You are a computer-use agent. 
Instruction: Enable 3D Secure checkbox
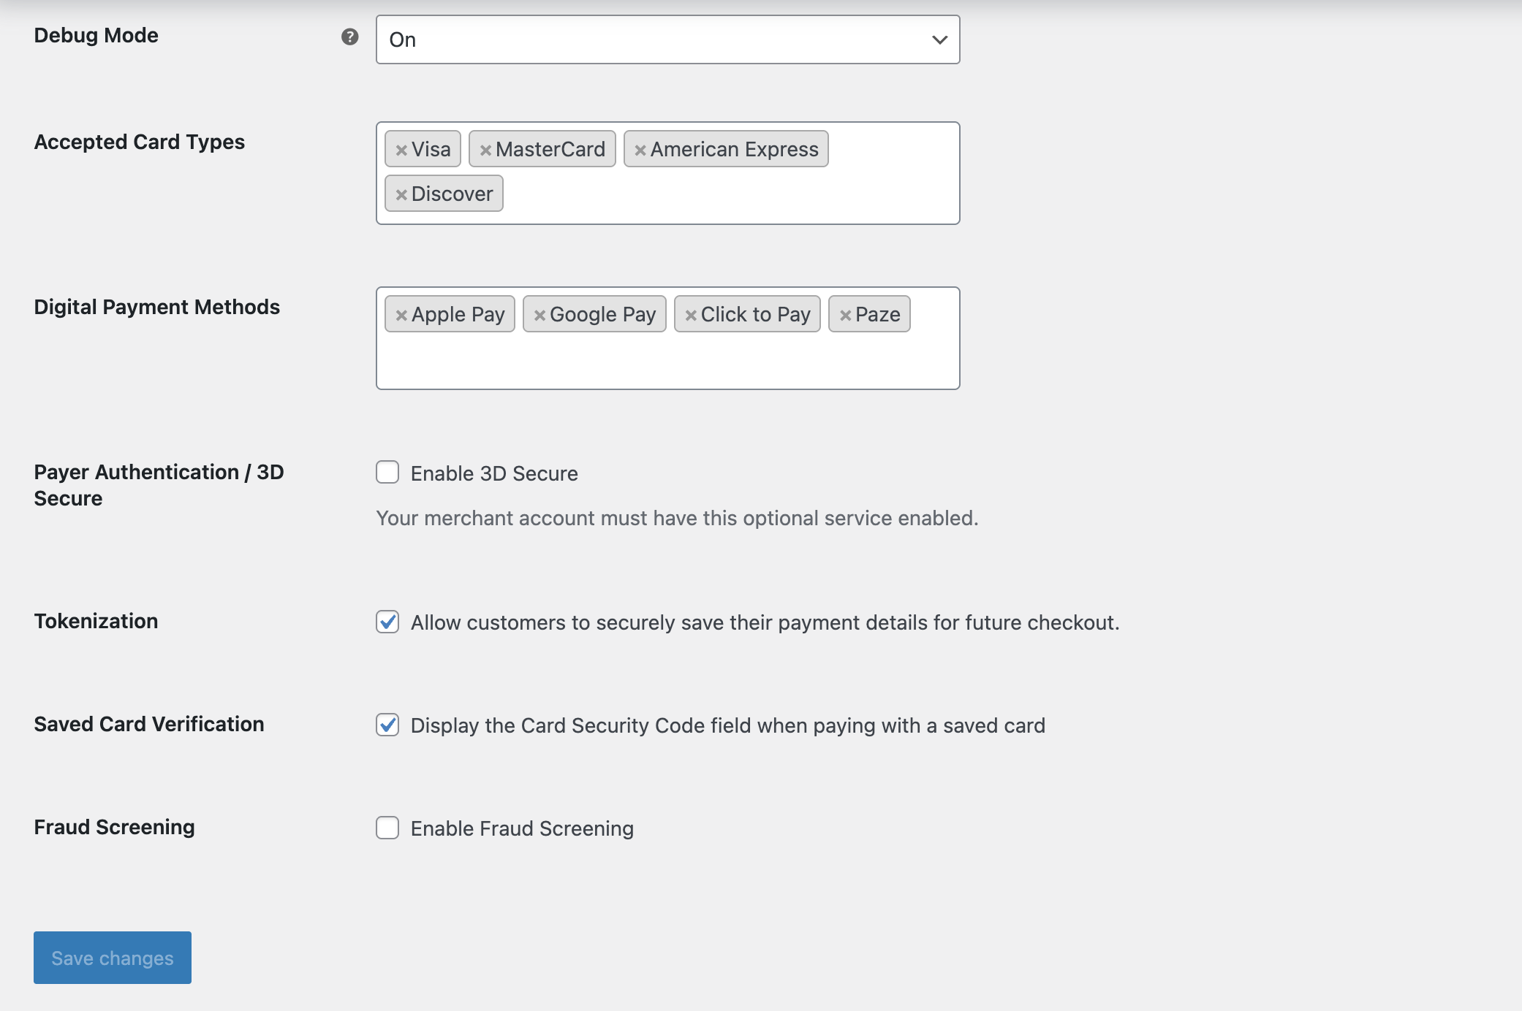tap(387, 473)
